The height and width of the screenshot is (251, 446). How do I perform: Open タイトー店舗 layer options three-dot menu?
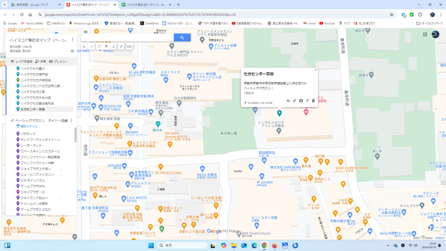71,120
